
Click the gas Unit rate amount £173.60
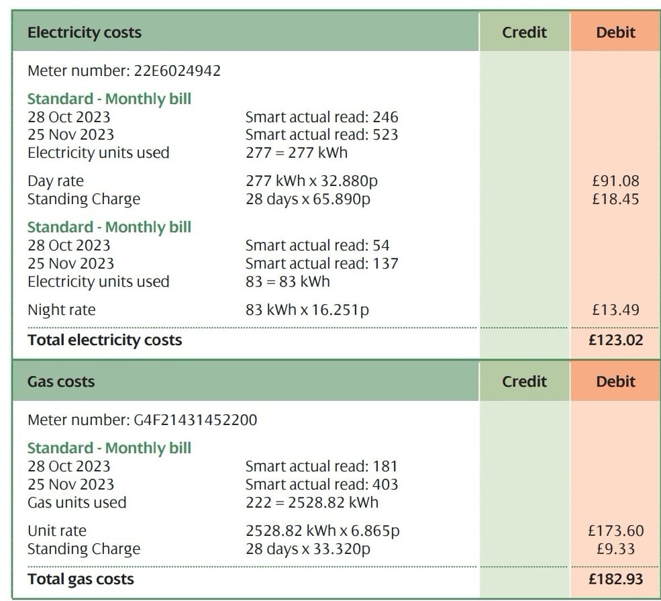click(x=615, y=531)
